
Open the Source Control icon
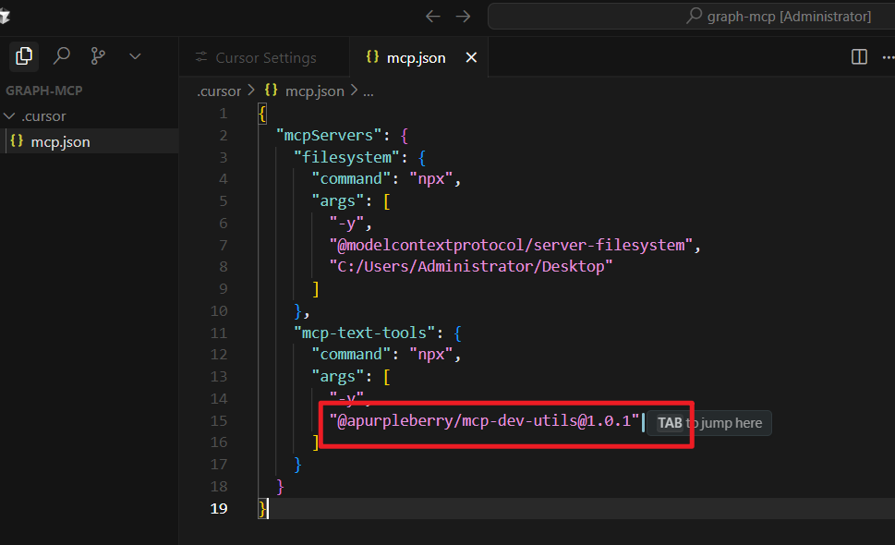98,56
